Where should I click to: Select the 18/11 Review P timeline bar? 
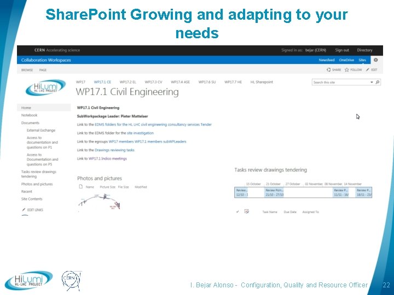click(364, 192)
